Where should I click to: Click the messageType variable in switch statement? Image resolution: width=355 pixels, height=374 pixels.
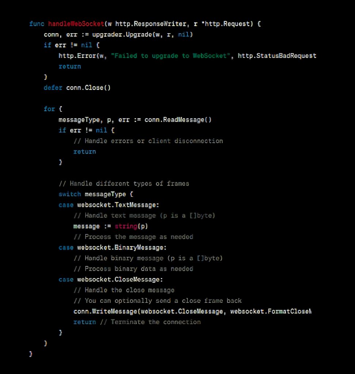105,194
